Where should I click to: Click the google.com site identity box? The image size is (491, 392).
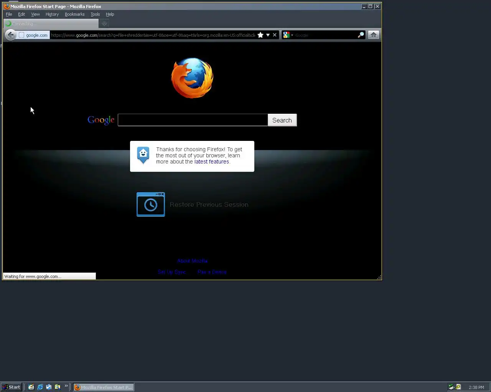pos(33,35)
